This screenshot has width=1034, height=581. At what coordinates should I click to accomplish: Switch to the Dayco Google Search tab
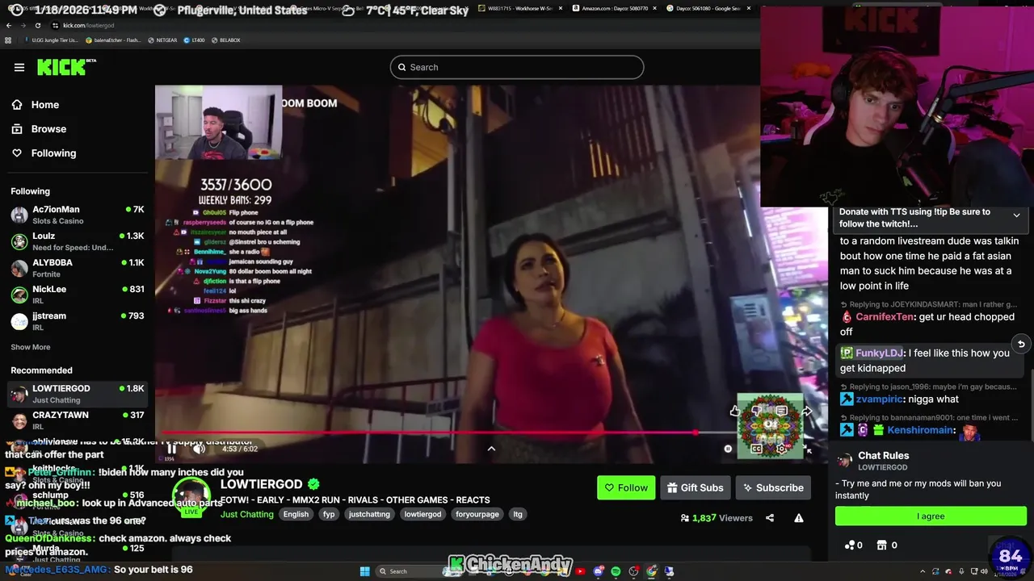(708, 8)
